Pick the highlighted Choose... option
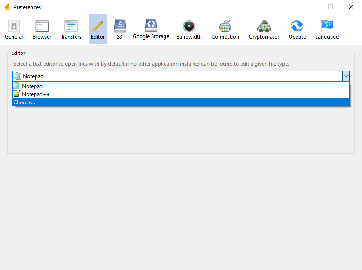 pos(24,102)
